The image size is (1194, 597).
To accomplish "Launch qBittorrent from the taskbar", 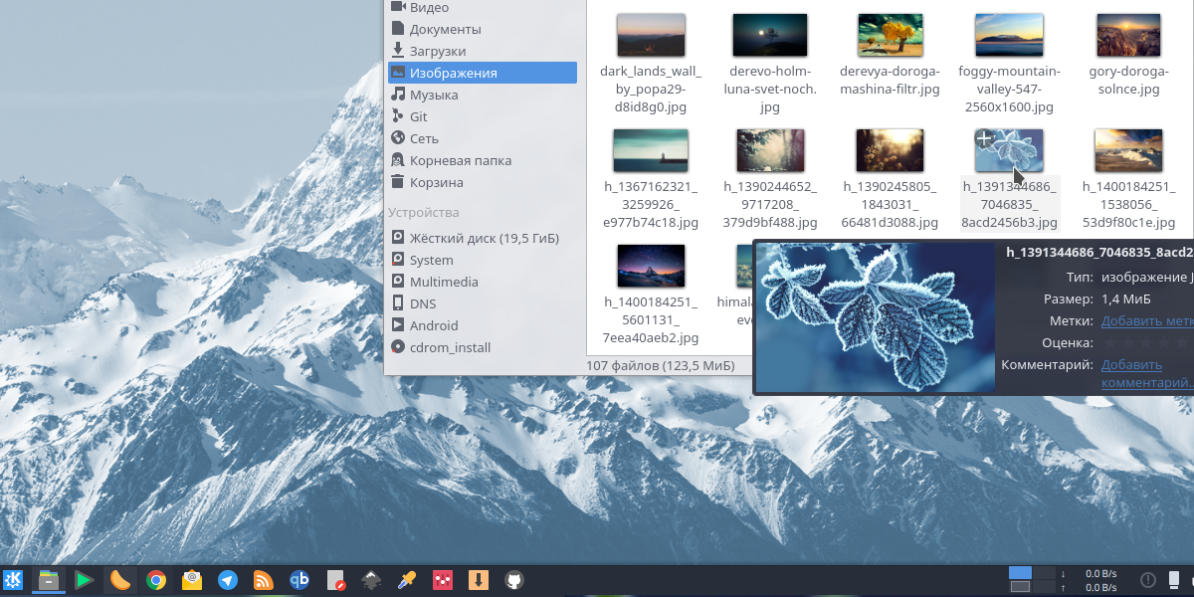I will coord(298,580).
